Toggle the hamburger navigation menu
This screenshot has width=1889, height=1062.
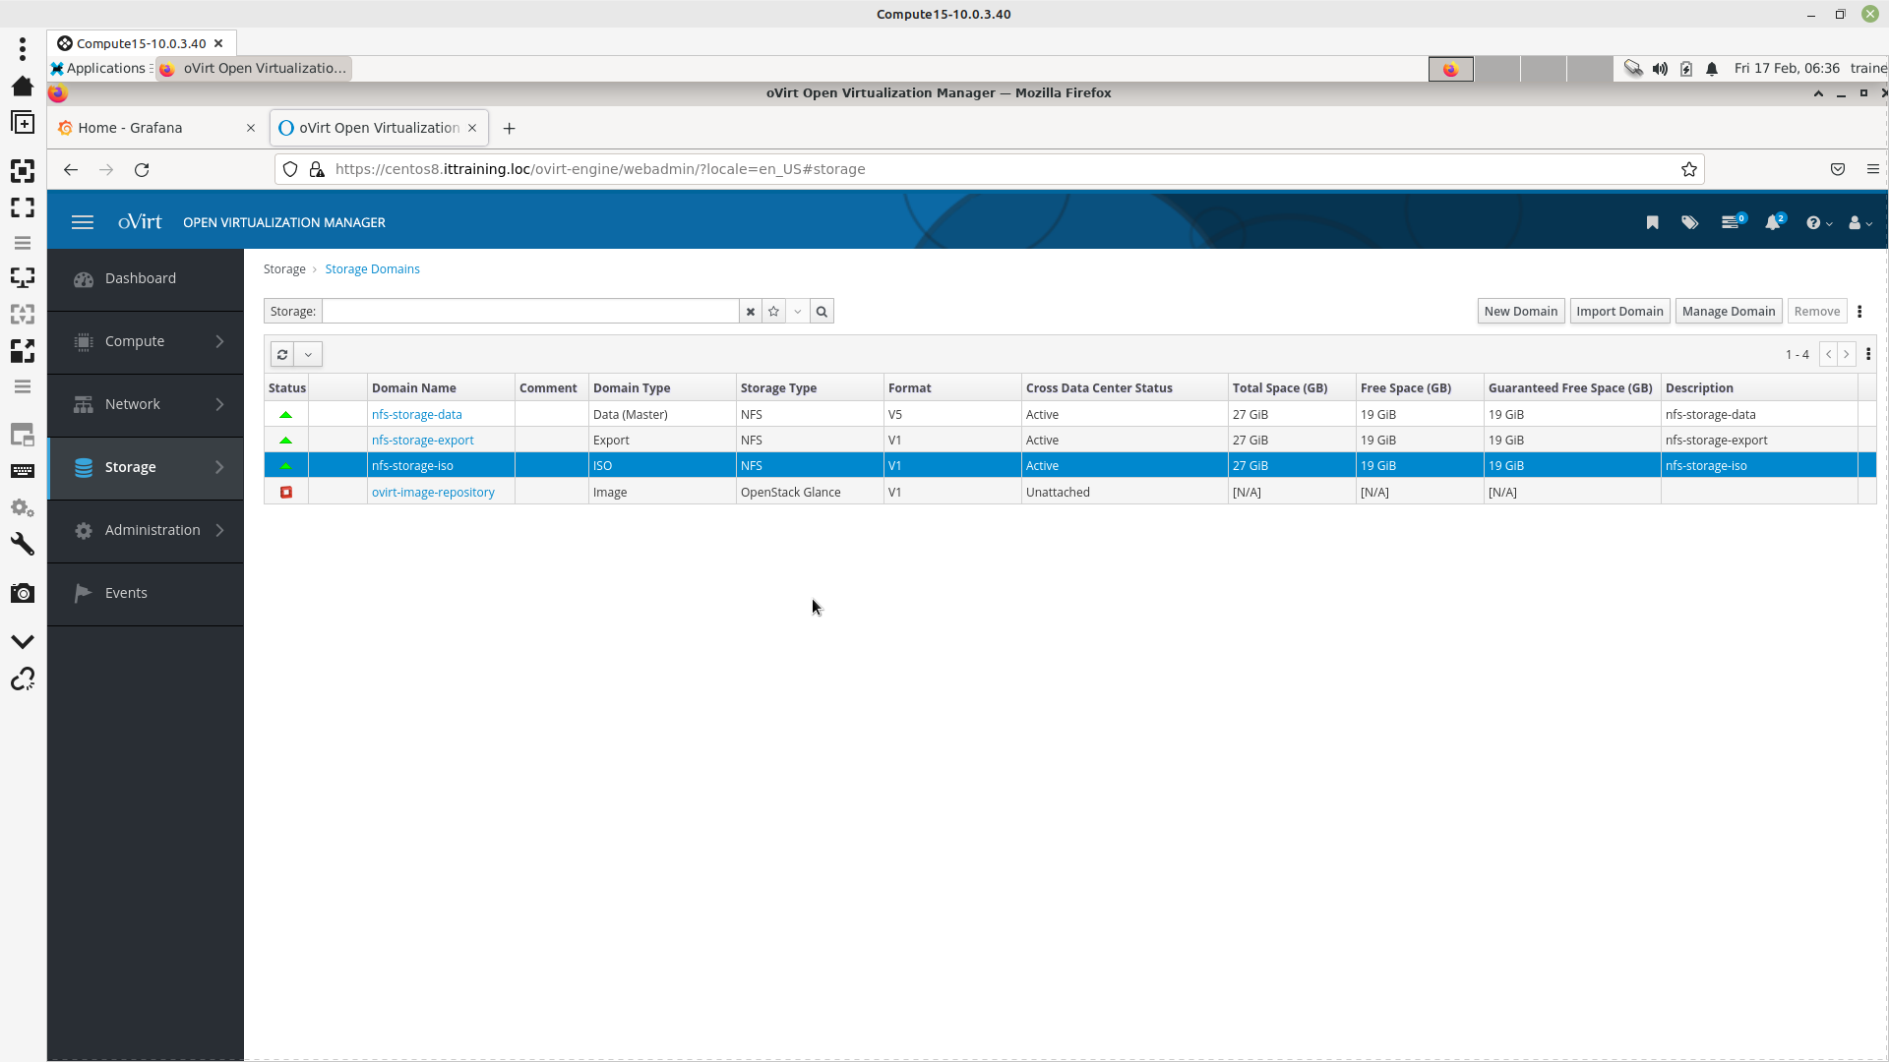[83, 223]
